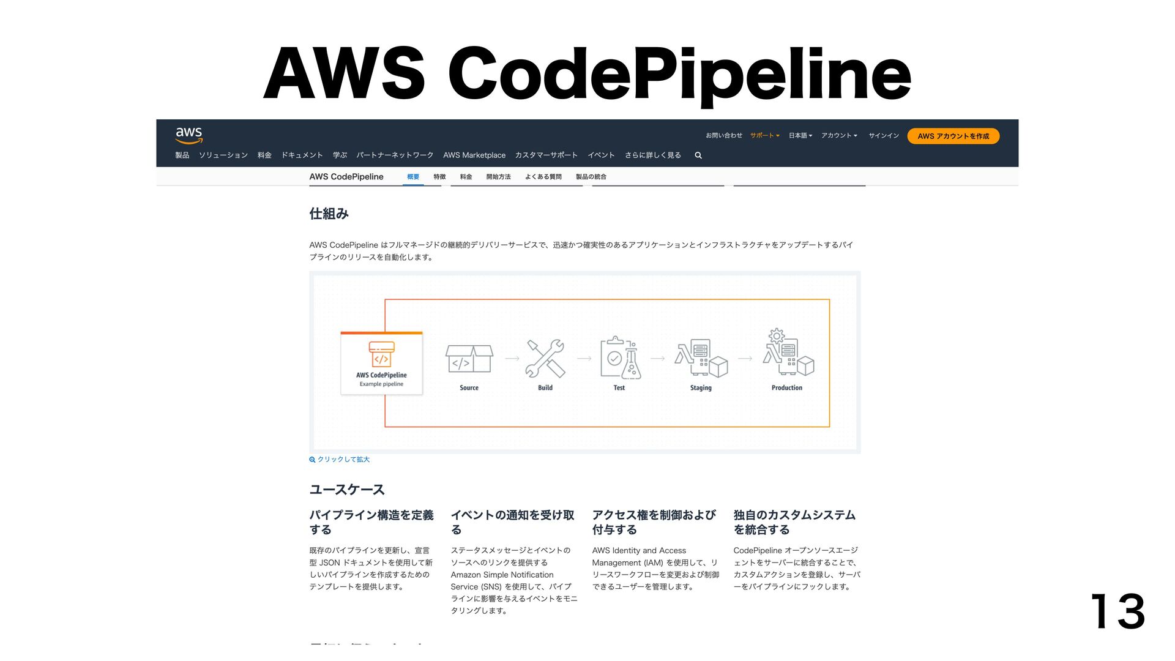Click the パイプライン構造を定義する heading
This screenshot has height=661, width=1175.
[x=371, y=523]
